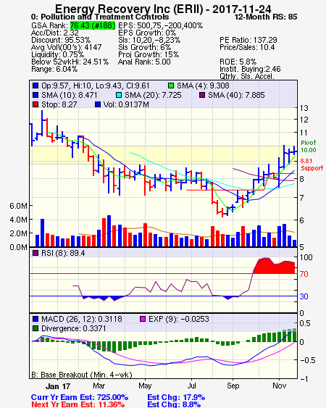Image resolution: width=326 pixels, height=408 pixels.
Task: Click the RSI (8): 89.4 label
Action: [x=63, y=253]
